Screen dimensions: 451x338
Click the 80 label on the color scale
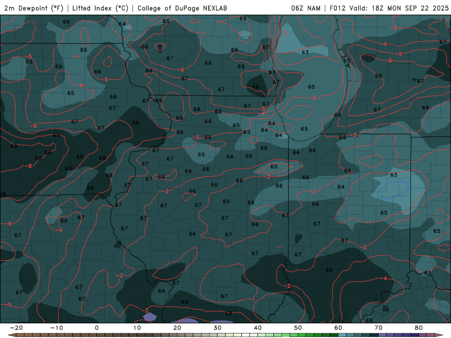[x=419, y=328]
